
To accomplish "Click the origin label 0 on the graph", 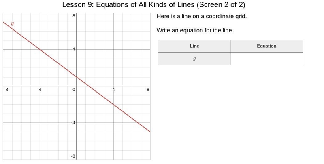I will (x=74, y=90).
